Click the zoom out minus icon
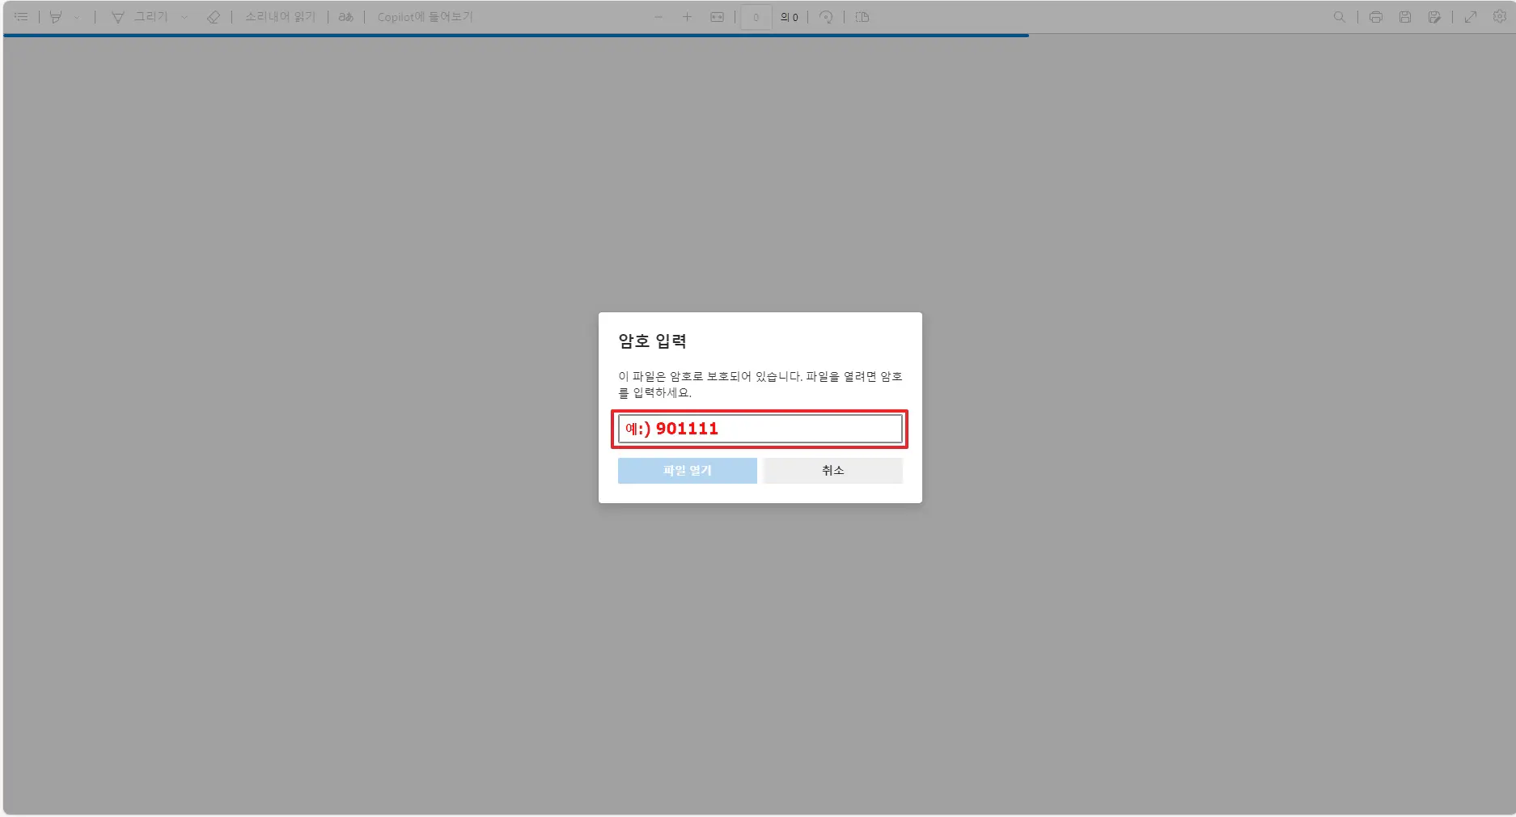Viewport: 1516px width, 817px height. click(658, 17)
